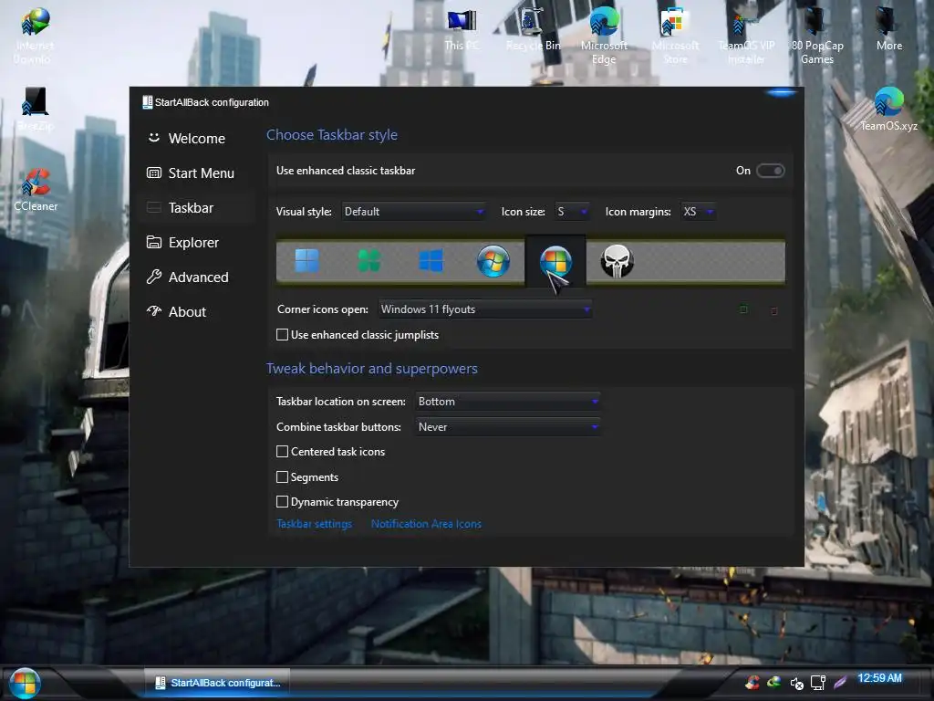The image size is (934, 701).
Task: Open the Windows Start orb on taskbar
Action: pyautogui.click(x=25, y=683)
